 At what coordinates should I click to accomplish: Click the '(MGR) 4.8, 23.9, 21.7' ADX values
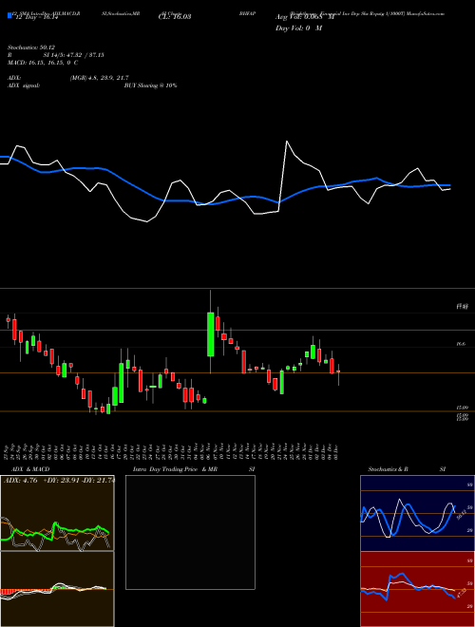[99, 78]
